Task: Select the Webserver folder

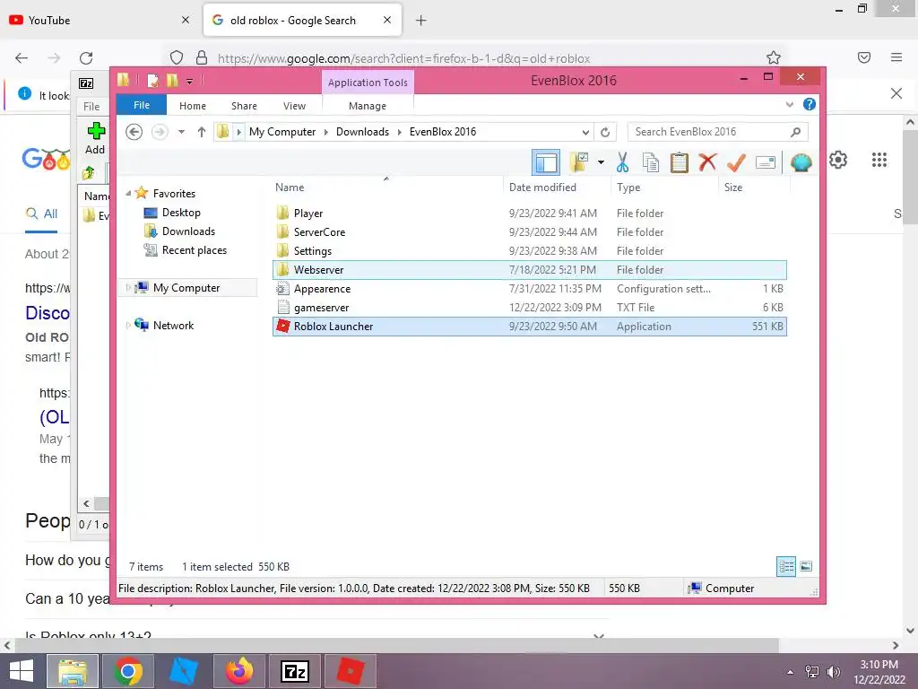Action: pos(529,270)
